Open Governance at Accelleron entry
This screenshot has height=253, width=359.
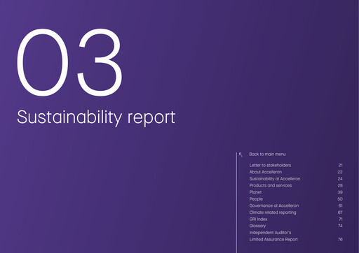coord(274,205)
